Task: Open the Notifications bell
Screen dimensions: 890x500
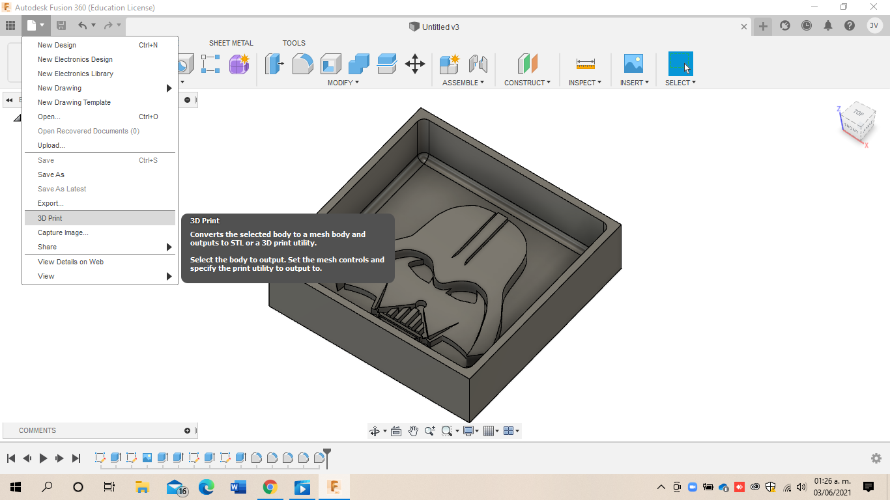Action: point(828,25)
